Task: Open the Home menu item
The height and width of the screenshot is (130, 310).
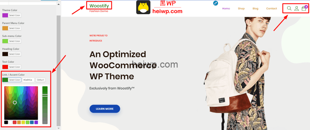Action: [x=226, y=8]
